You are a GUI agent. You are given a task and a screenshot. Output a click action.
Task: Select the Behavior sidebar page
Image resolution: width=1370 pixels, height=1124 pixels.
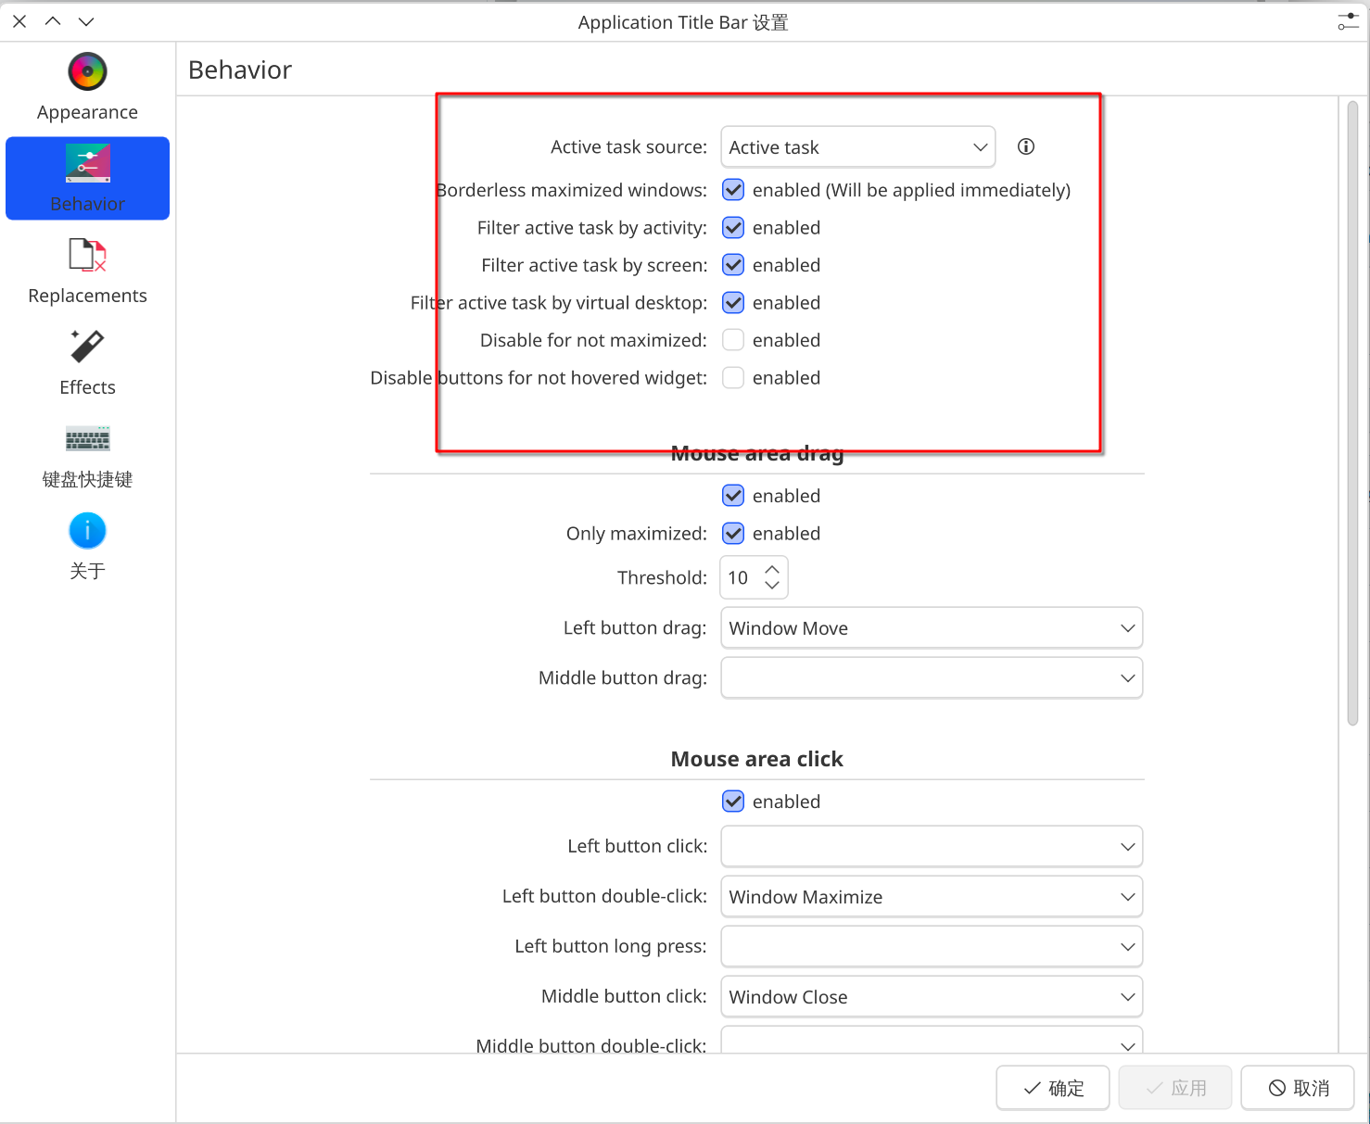click(87, 178)
